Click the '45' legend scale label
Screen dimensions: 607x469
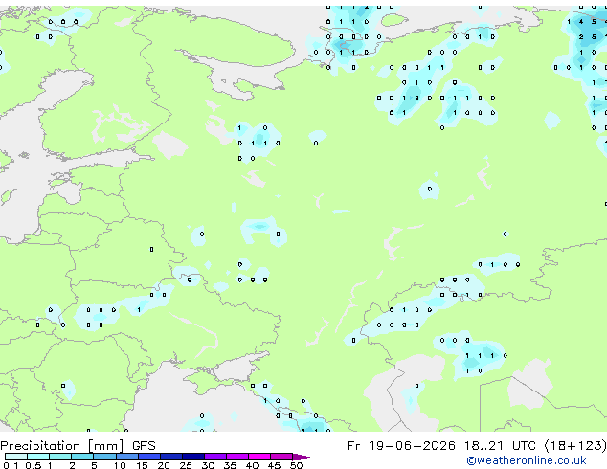point(275,465)
